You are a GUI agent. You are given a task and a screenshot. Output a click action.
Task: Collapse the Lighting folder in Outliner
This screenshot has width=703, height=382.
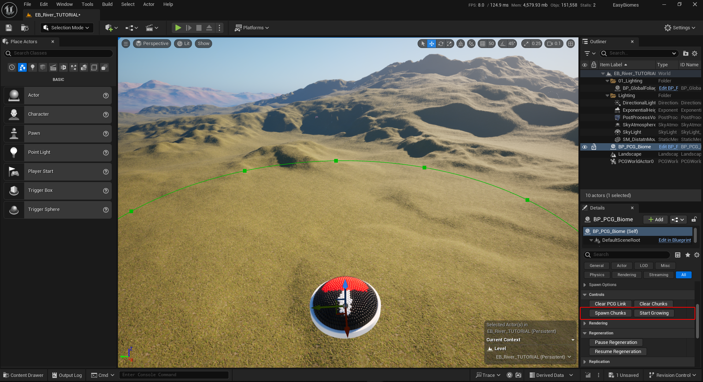click(x=607, y=95)
